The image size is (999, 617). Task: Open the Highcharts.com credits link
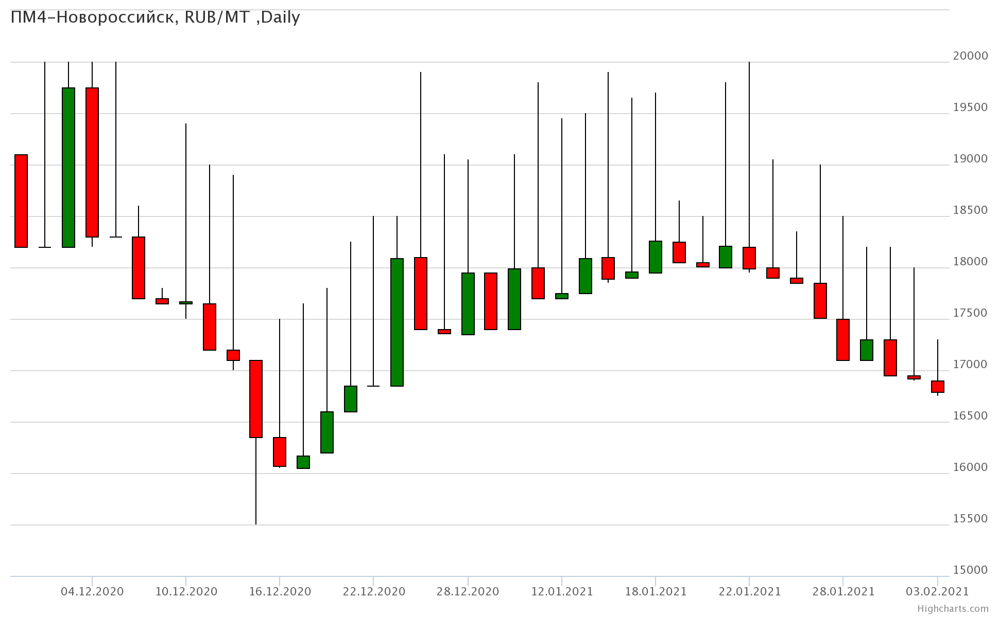952,608
